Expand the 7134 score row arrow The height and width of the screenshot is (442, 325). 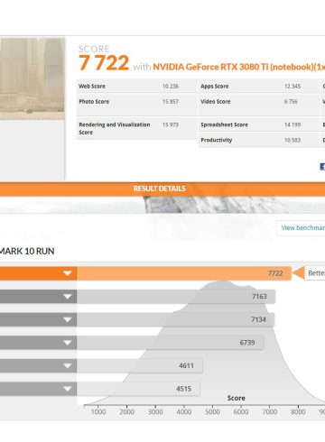tap(68, 319)
